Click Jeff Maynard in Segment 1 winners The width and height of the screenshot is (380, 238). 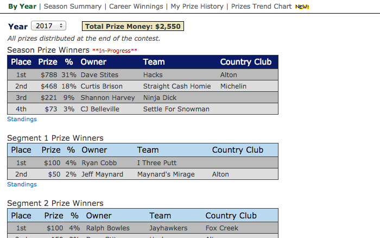click(x=103, y=174)
